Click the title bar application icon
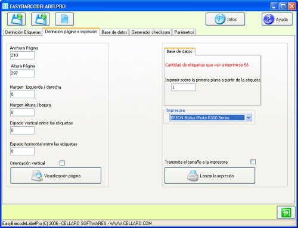The height and width of the screenshot is (228, 298). [x=5, y=6]
